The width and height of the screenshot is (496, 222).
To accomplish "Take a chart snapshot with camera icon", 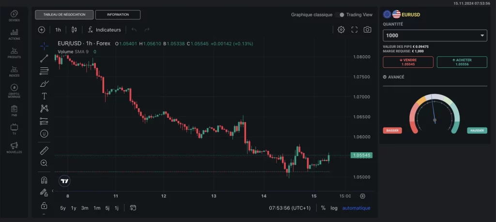I will [x=367, y=30].
